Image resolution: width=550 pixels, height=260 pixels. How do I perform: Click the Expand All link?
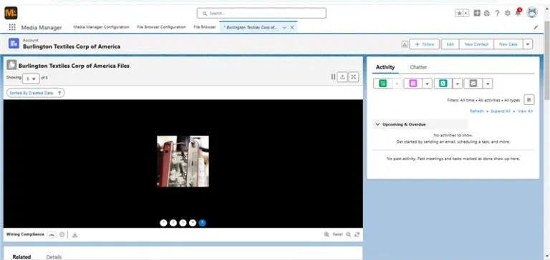click(x=501, y=111)
